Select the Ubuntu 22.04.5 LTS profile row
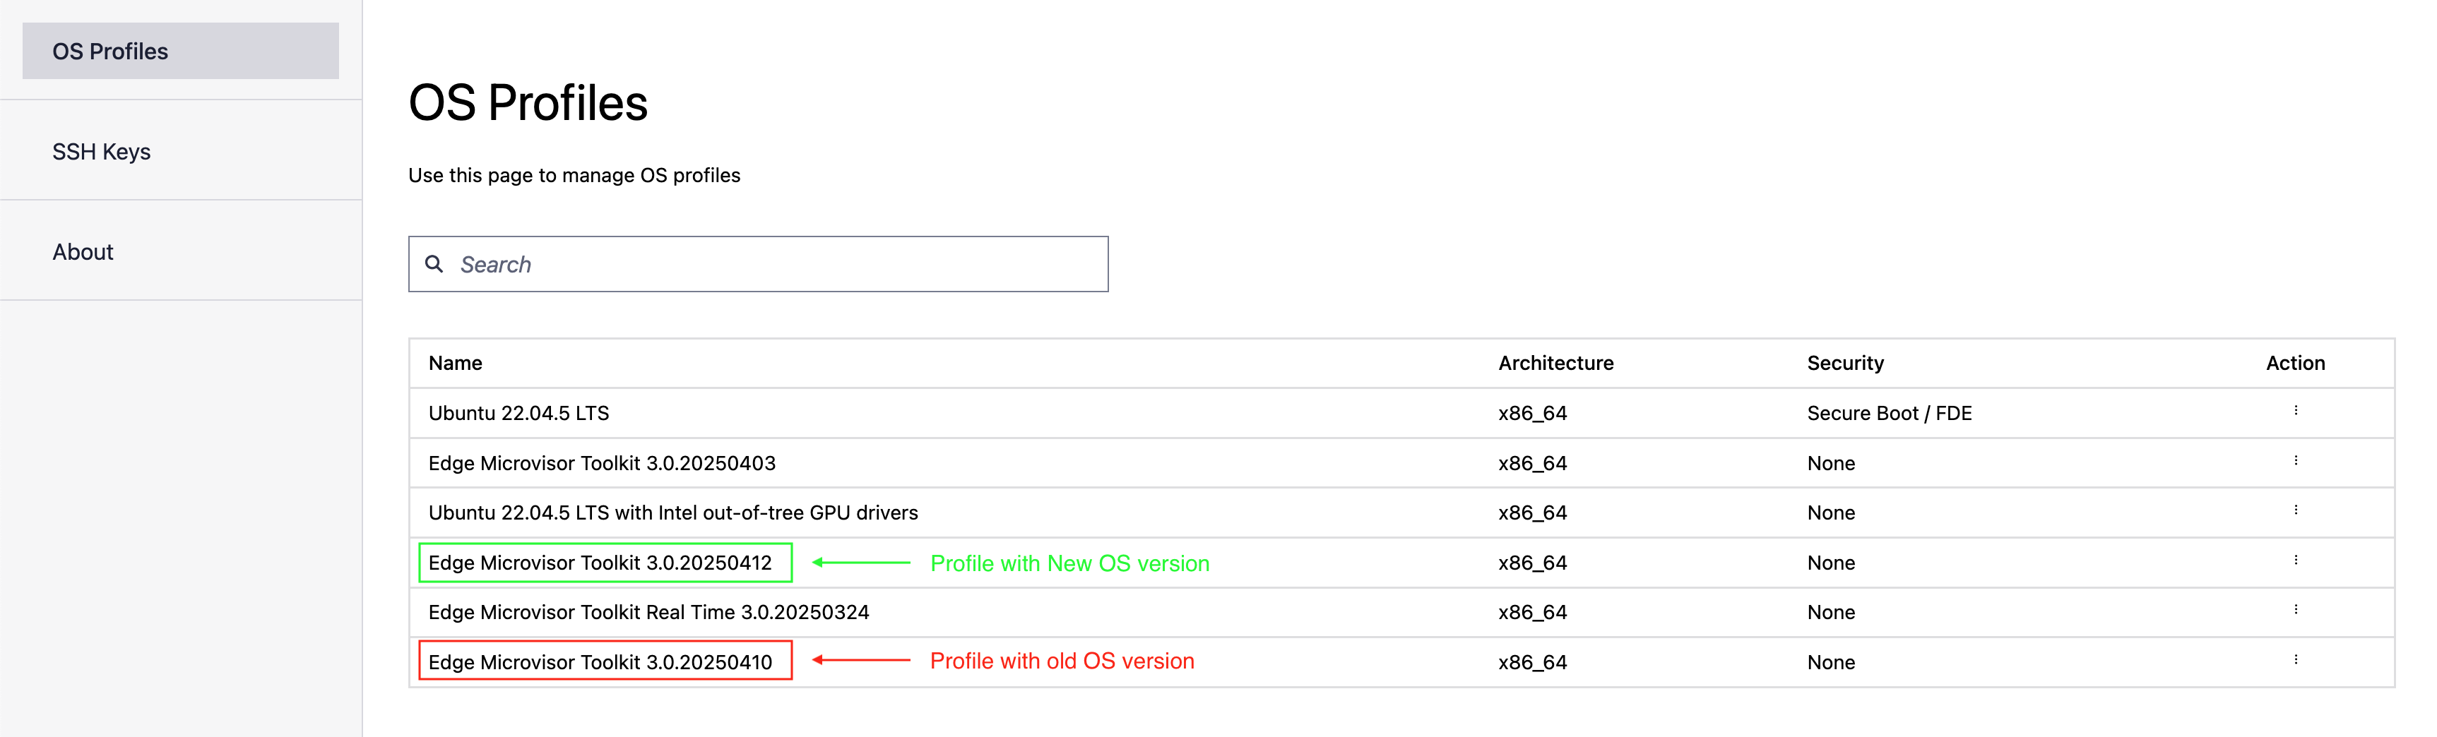 point(518,413)
